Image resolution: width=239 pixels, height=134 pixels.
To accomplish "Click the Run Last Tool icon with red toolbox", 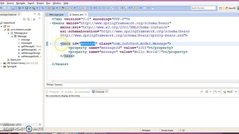I will [x=34, y=8].
